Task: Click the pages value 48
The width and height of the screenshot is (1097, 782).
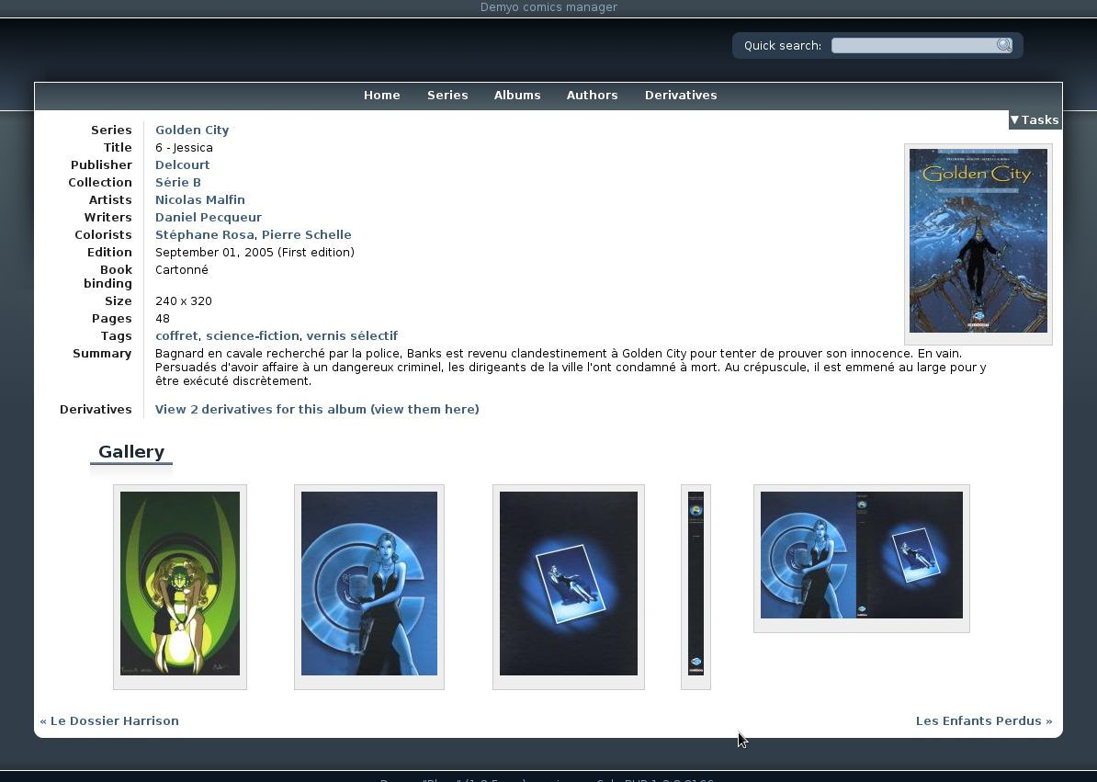Action: (163, 319)
